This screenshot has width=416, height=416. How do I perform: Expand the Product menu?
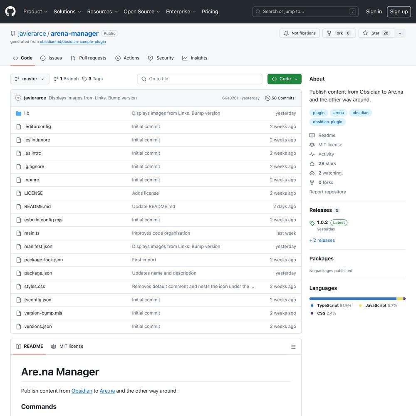(x=35, y=12)
